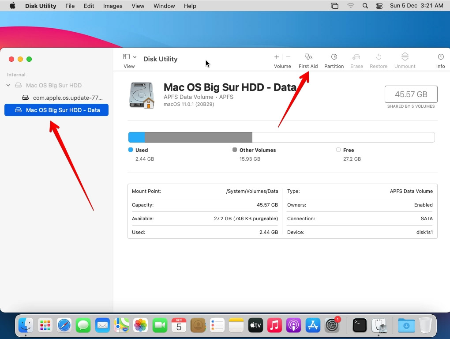Open the View options chevron
Viewport: 450px width, 339px height.
pyautogui.click(x=135, y=57)
